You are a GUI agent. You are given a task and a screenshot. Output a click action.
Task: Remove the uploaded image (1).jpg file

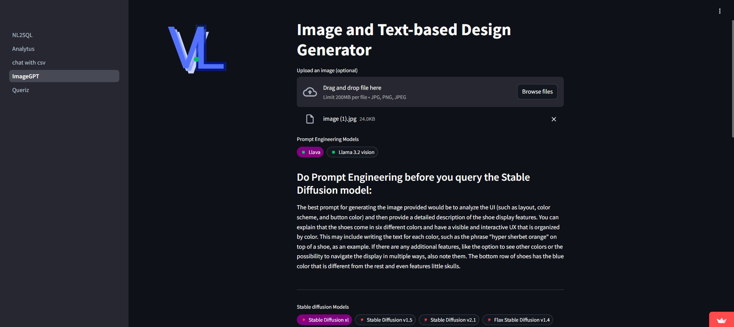point(553,119)
